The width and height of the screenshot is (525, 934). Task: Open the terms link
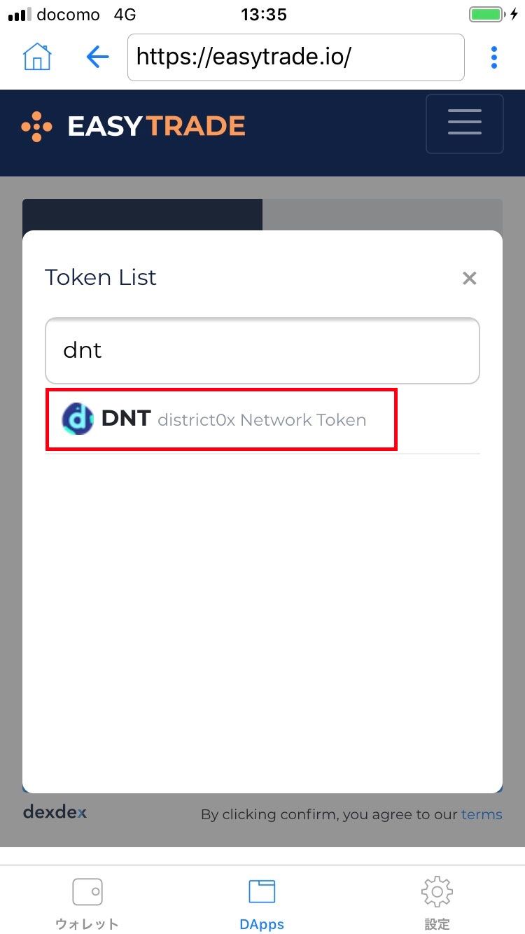(x=482, y=814)
